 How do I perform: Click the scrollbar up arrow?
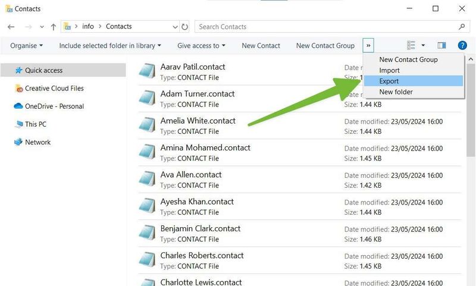[471, 59]
